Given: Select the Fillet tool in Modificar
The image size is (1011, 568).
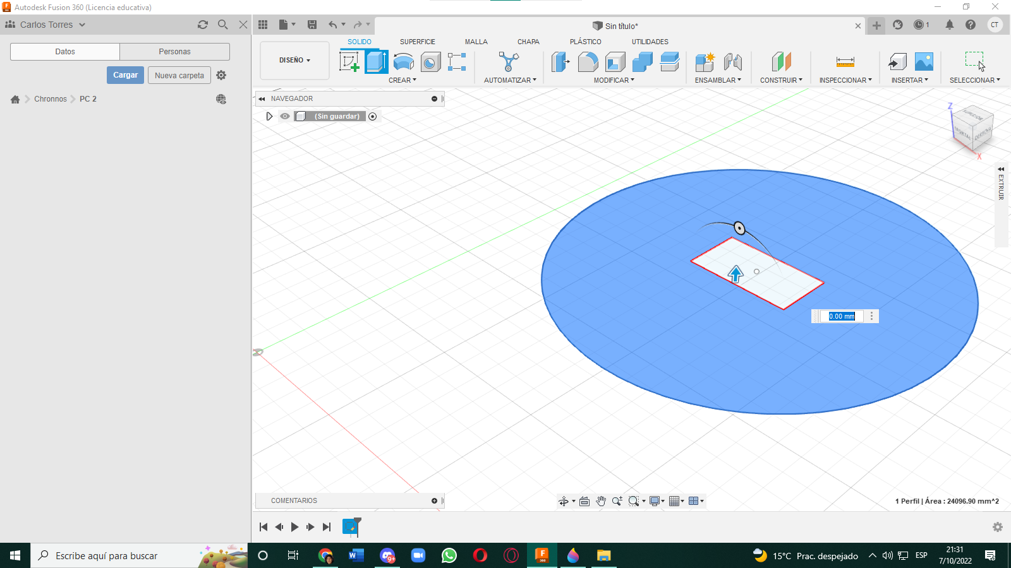Looking at the screenshot, I should (x=588, y=62).
